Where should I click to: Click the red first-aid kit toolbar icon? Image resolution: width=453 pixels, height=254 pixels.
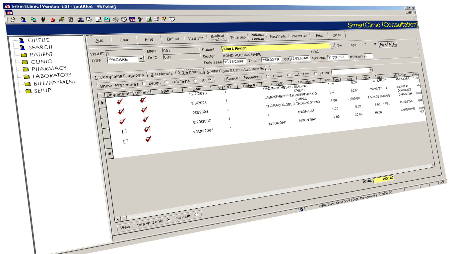point(132,20)
